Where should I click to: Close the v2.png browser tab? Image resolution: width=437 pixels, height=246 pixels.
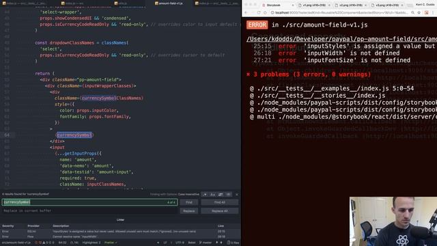pyautogui.click(x=366, y=5)
